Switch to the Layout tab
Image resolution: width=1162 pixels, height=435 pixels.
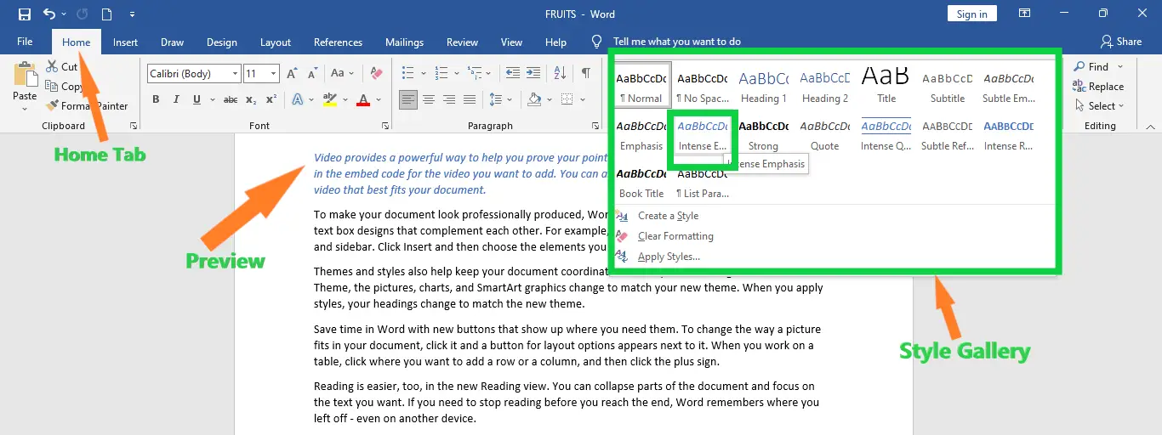pos(276,42)
